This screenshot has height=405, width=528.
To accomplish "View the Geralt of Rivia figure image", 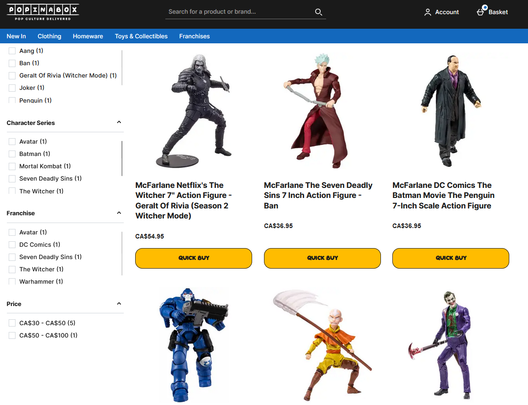I will pyautogui.click(x=194, y=111).
